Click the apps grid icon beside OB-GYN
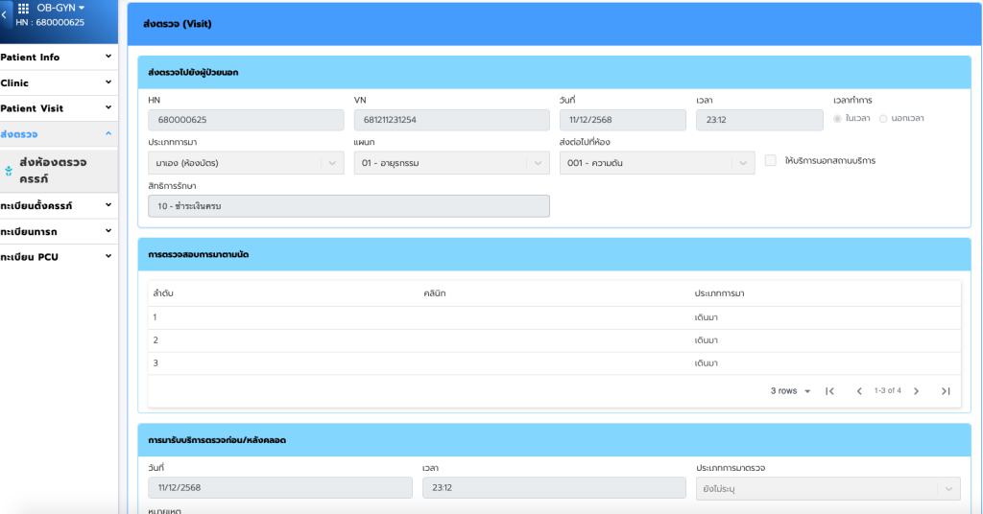This screenshot has height=514, width=983. 24,8
